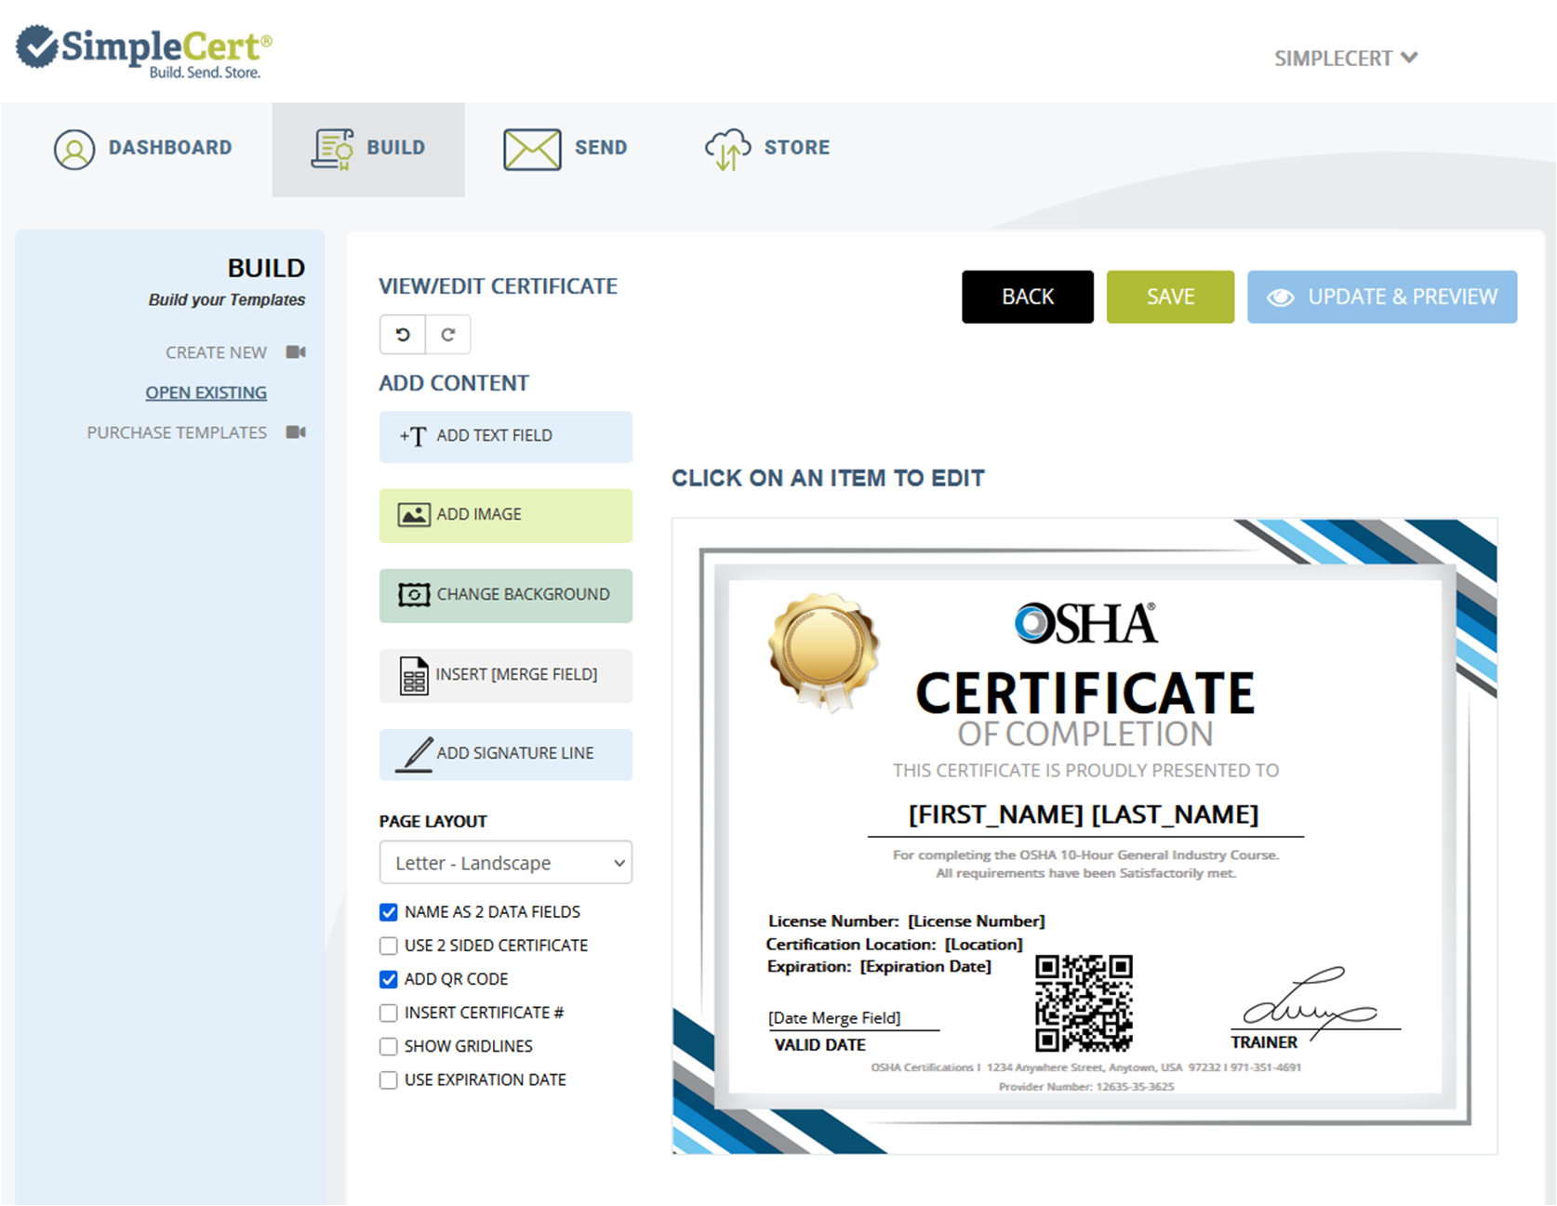This screenshot has height=1206, width=1557.
Task: Enable Show Gridlines
Action: pos(388,1046)
